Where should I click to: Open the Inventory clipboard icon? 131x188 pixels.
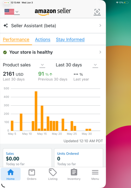click(x=74, y=172)
